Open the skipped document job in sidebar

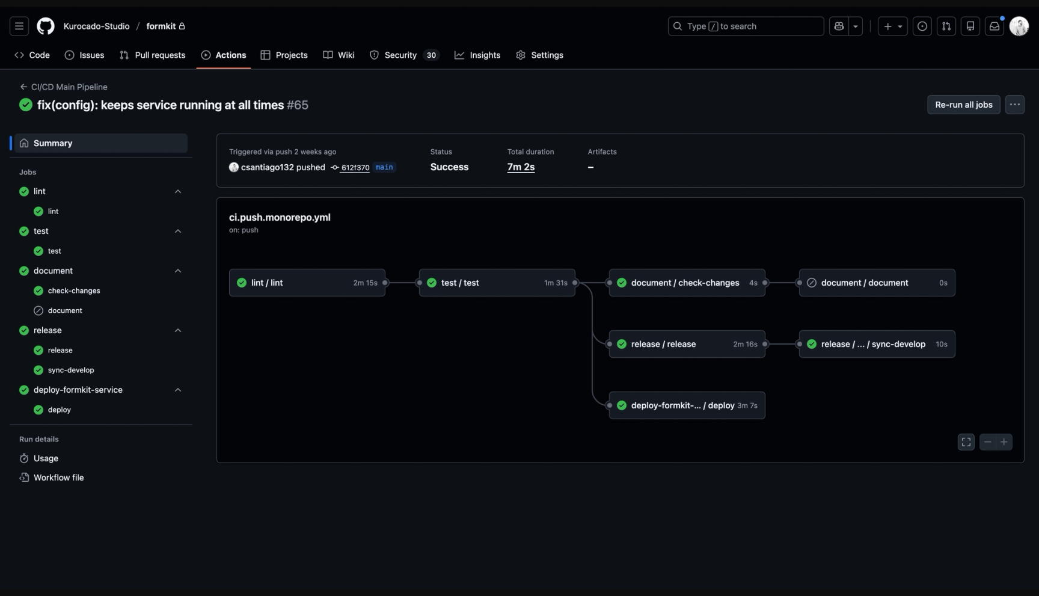(x=65, y=311)
